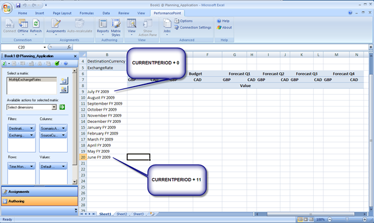The height and width of the screenshot is (223, 374).
Task: Click the Select All corner button
Action: point(83,55)
